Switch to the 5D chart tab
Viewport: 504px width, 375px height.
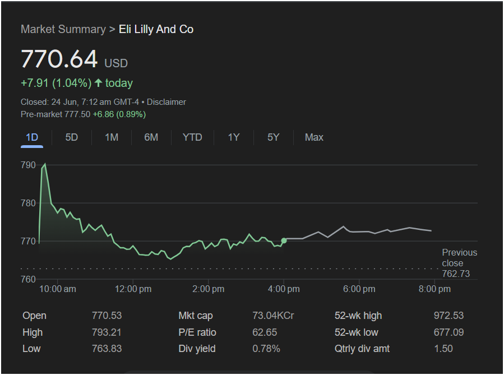coord(71,137)
